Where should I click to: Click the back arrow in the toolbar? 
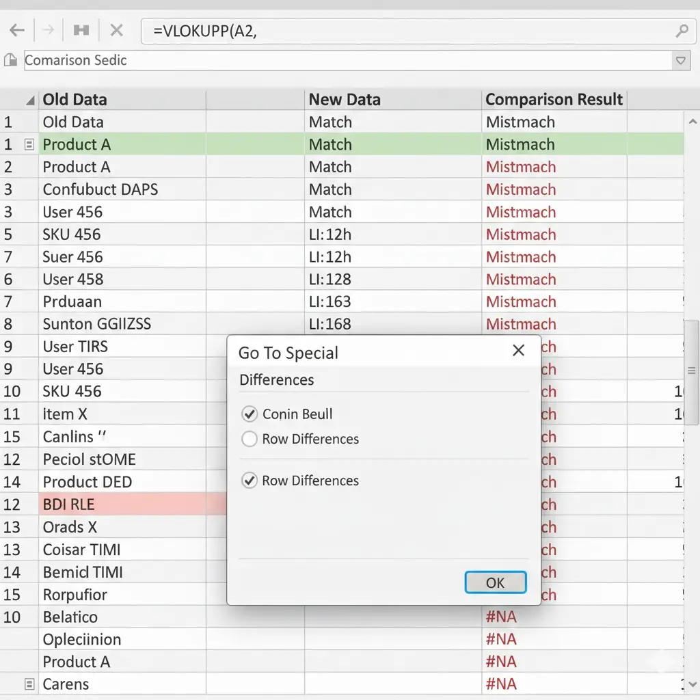[17, 31]
